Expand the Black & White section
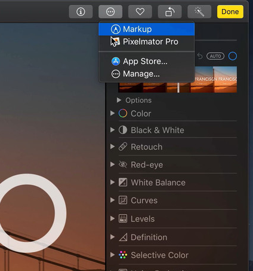Image resolution: width=253 pixels, height=271 pixels. [112, 130]
